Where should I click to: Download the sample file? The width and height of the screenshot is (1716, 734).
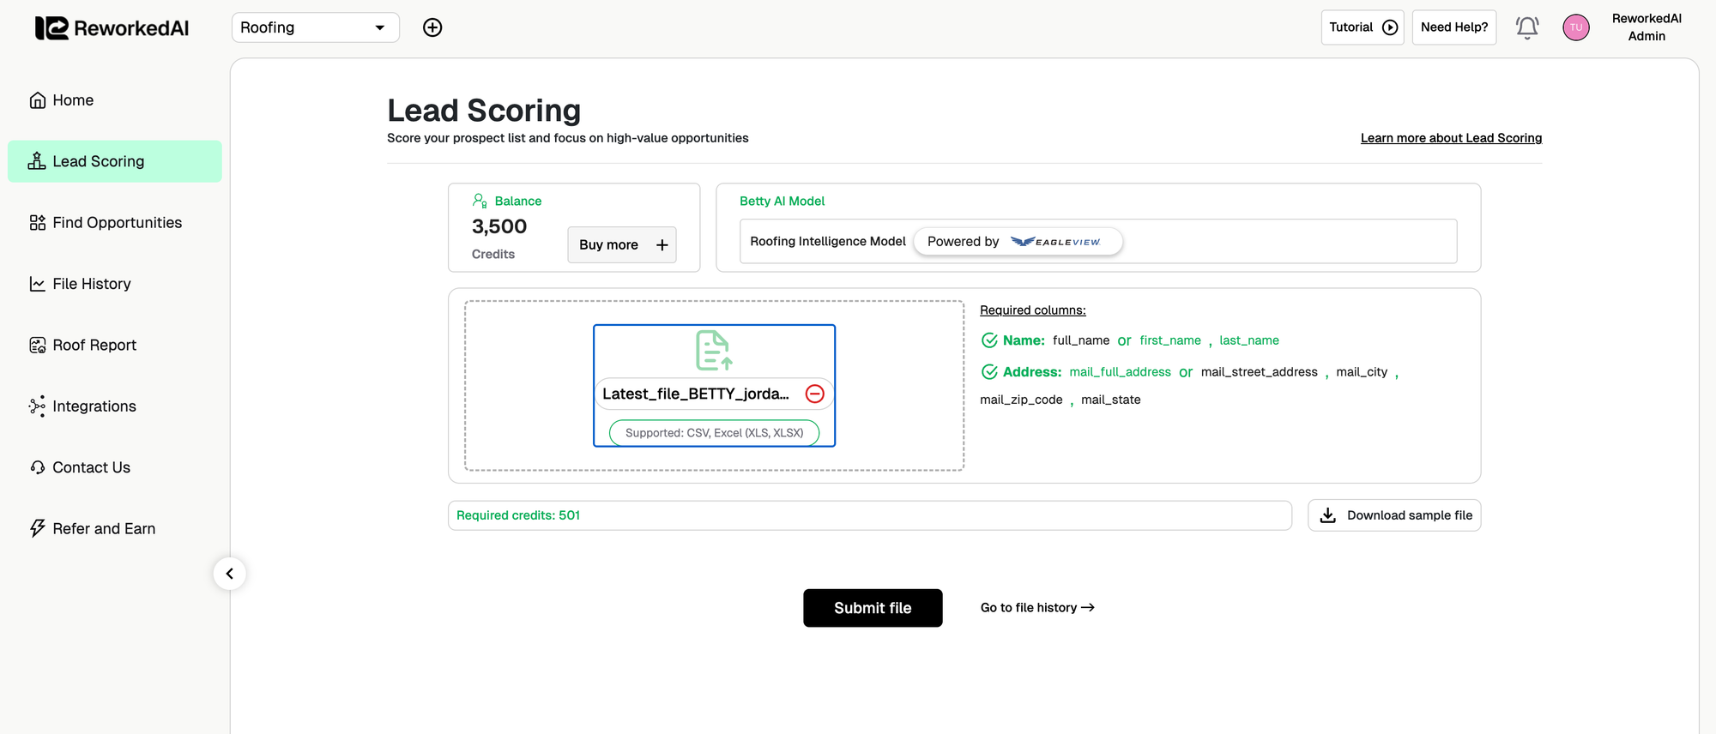pos(1394,515)
